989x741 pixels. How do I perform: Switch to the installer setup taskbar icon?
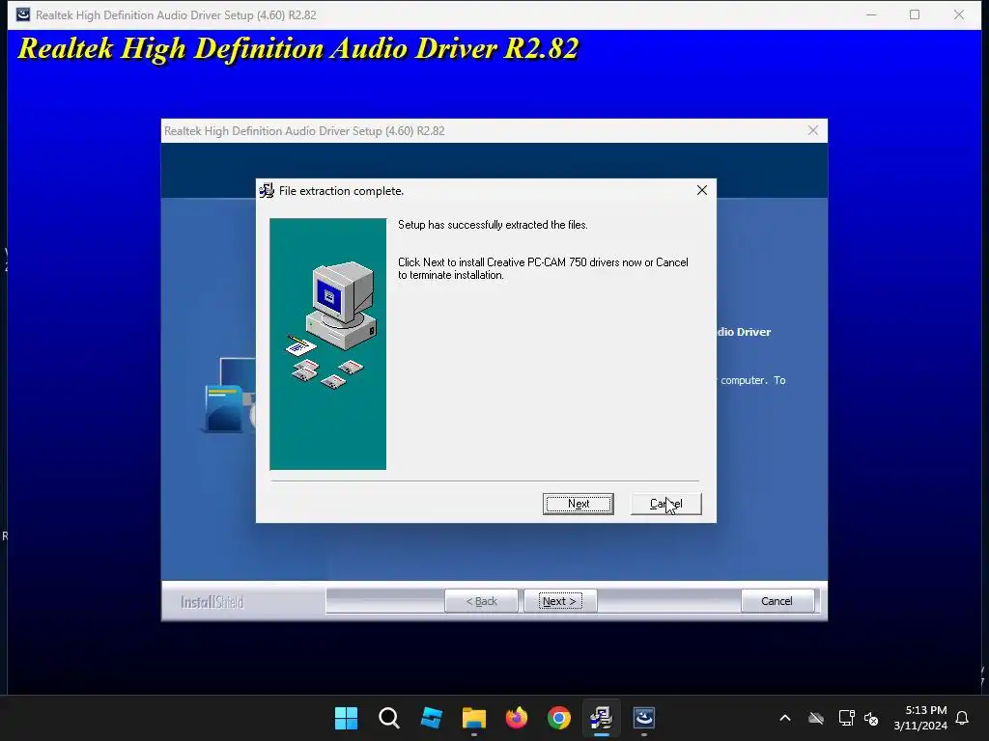point(601,718)
